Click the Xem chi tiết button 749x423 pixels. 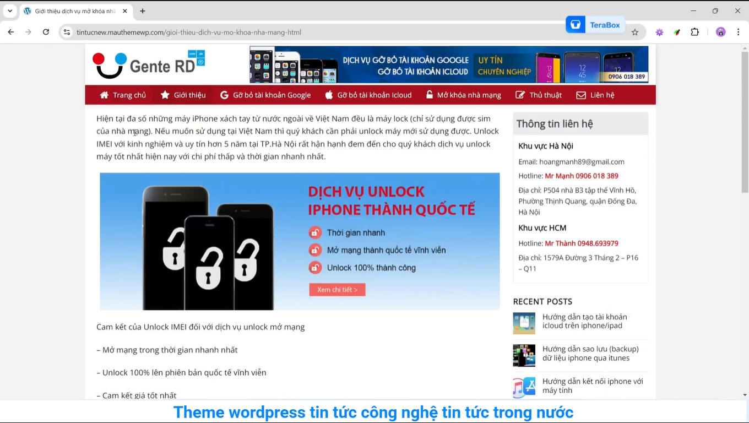pyautogui.click(x=337, y=289)
